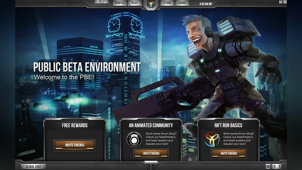302x170 pixels.
Task: Switch to the Play tab
Action: tap(134, 3)
